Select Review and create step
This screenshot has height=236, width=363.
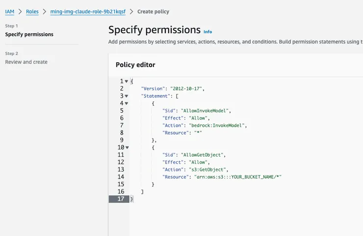(x=26, y=62)
